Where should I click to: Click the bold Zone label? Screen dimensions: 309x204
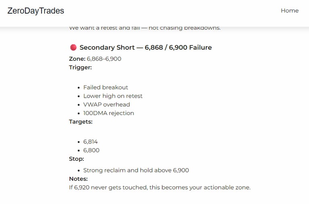coord(77,59)
